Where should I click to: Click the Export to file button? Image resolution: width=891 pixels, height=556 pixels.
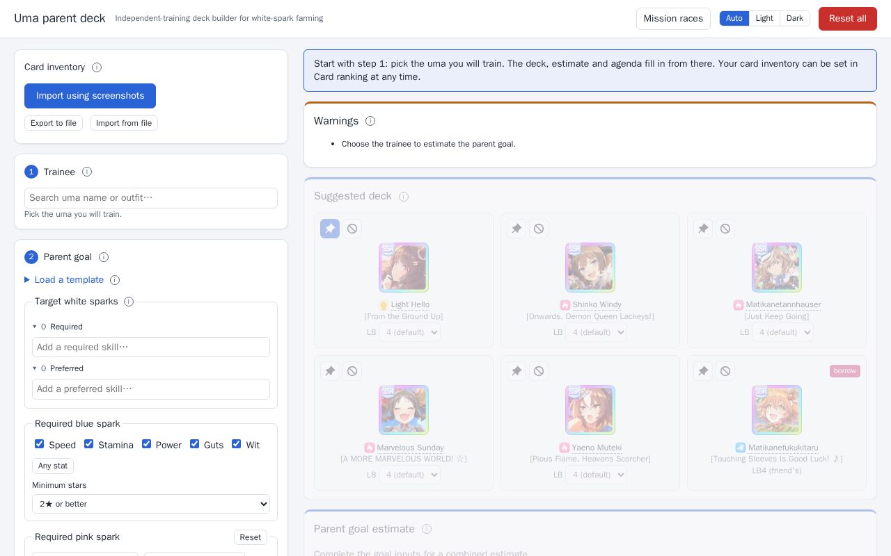pyautogui.click(x=54, y=123)
